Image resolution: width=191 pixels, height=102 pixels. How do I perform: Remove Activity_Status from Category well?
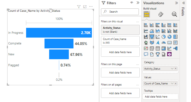pos(176,69)
